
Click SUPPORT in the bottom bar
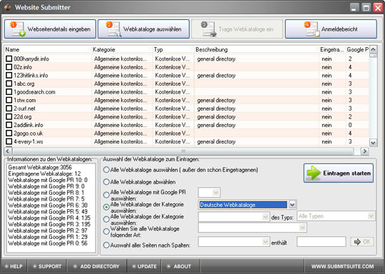coord(47,266)
